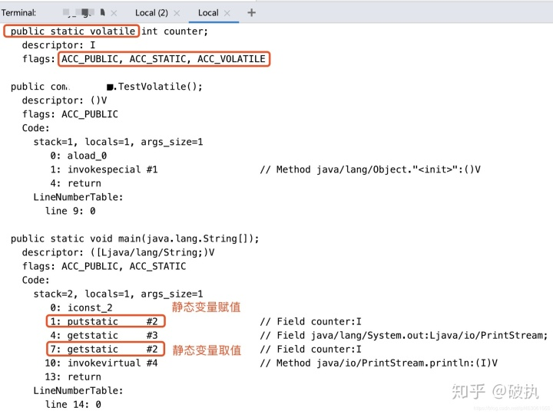Image resolution: width=553 pixels, height=414 pixels.
Task: Switch to the Local (2) tab
Action: tap(151, 13)
